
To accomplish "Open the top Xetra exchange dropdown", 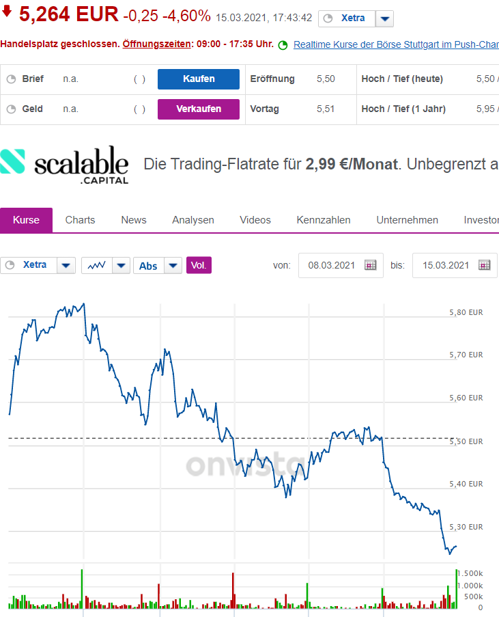I will pos(385,18).
